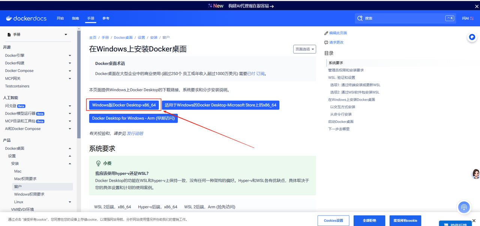Collapse the Docker桌面 sidebar section
Image resolution: width=480 pixels, height=226 pixels.
70,148
